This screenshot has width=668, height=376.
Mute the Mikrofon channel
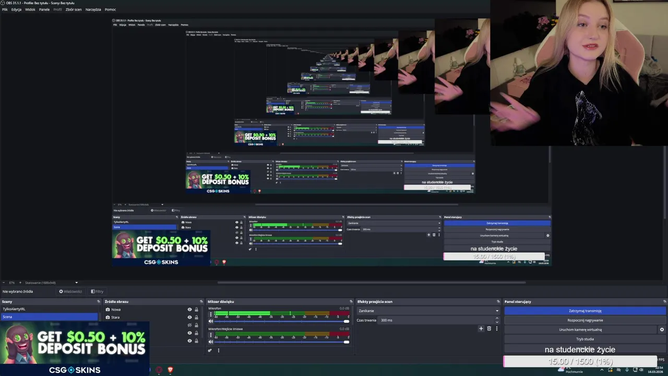point(211,321)
